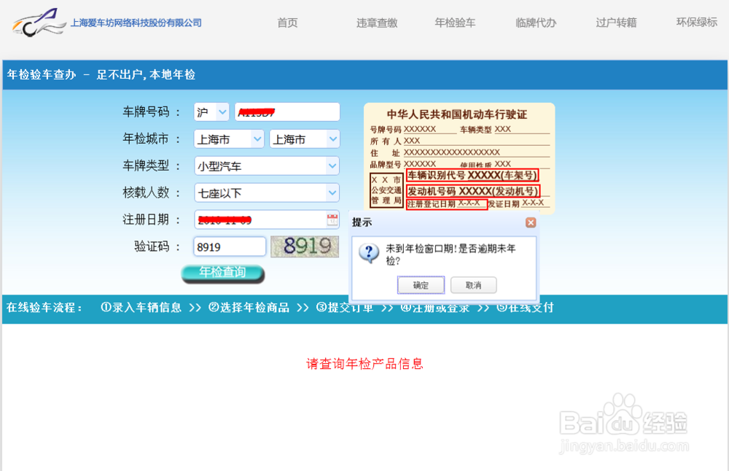Click step ①录入车辆信息 in the flow
The height and width of the screenshot is (471, 729).
[x=141, y=308]
